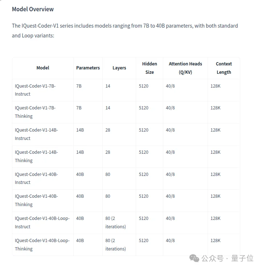Select the IQuest-Coder-V1-14B-Instruct model name
This screenshot has height=269, width=262.
click(x=36, y=134)
